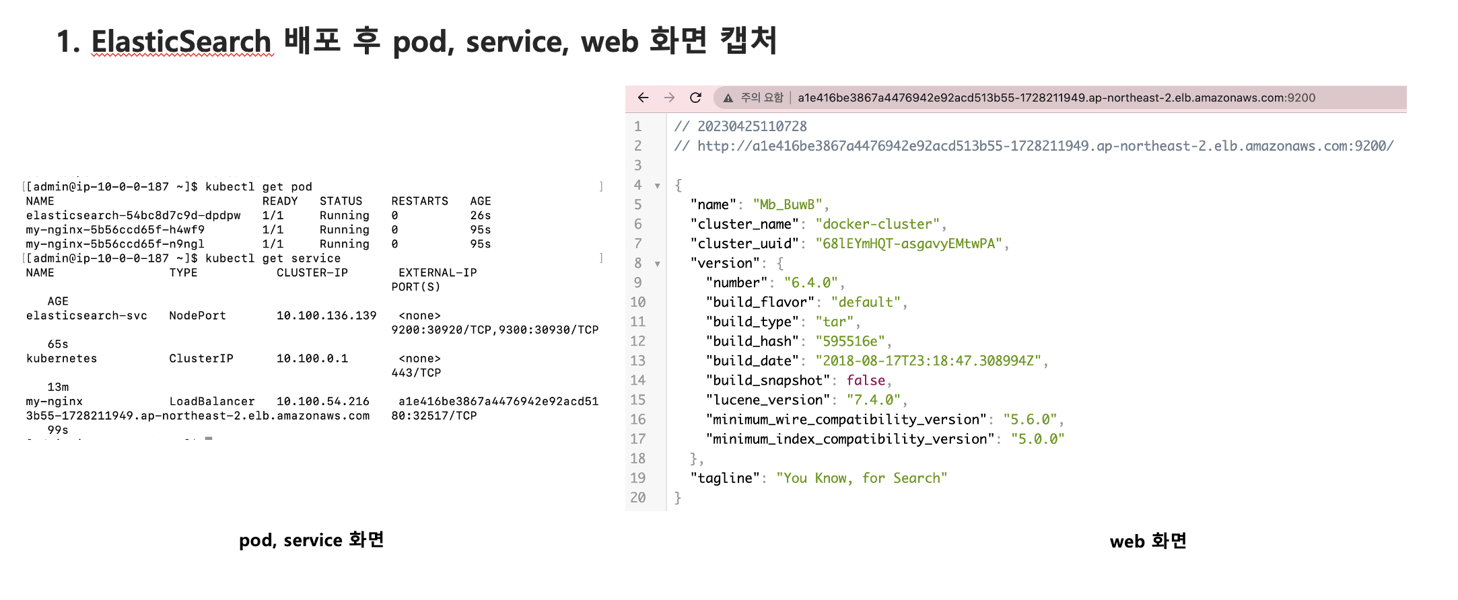
Task: Click line number 10 in gutter
Action: [638, 302]
